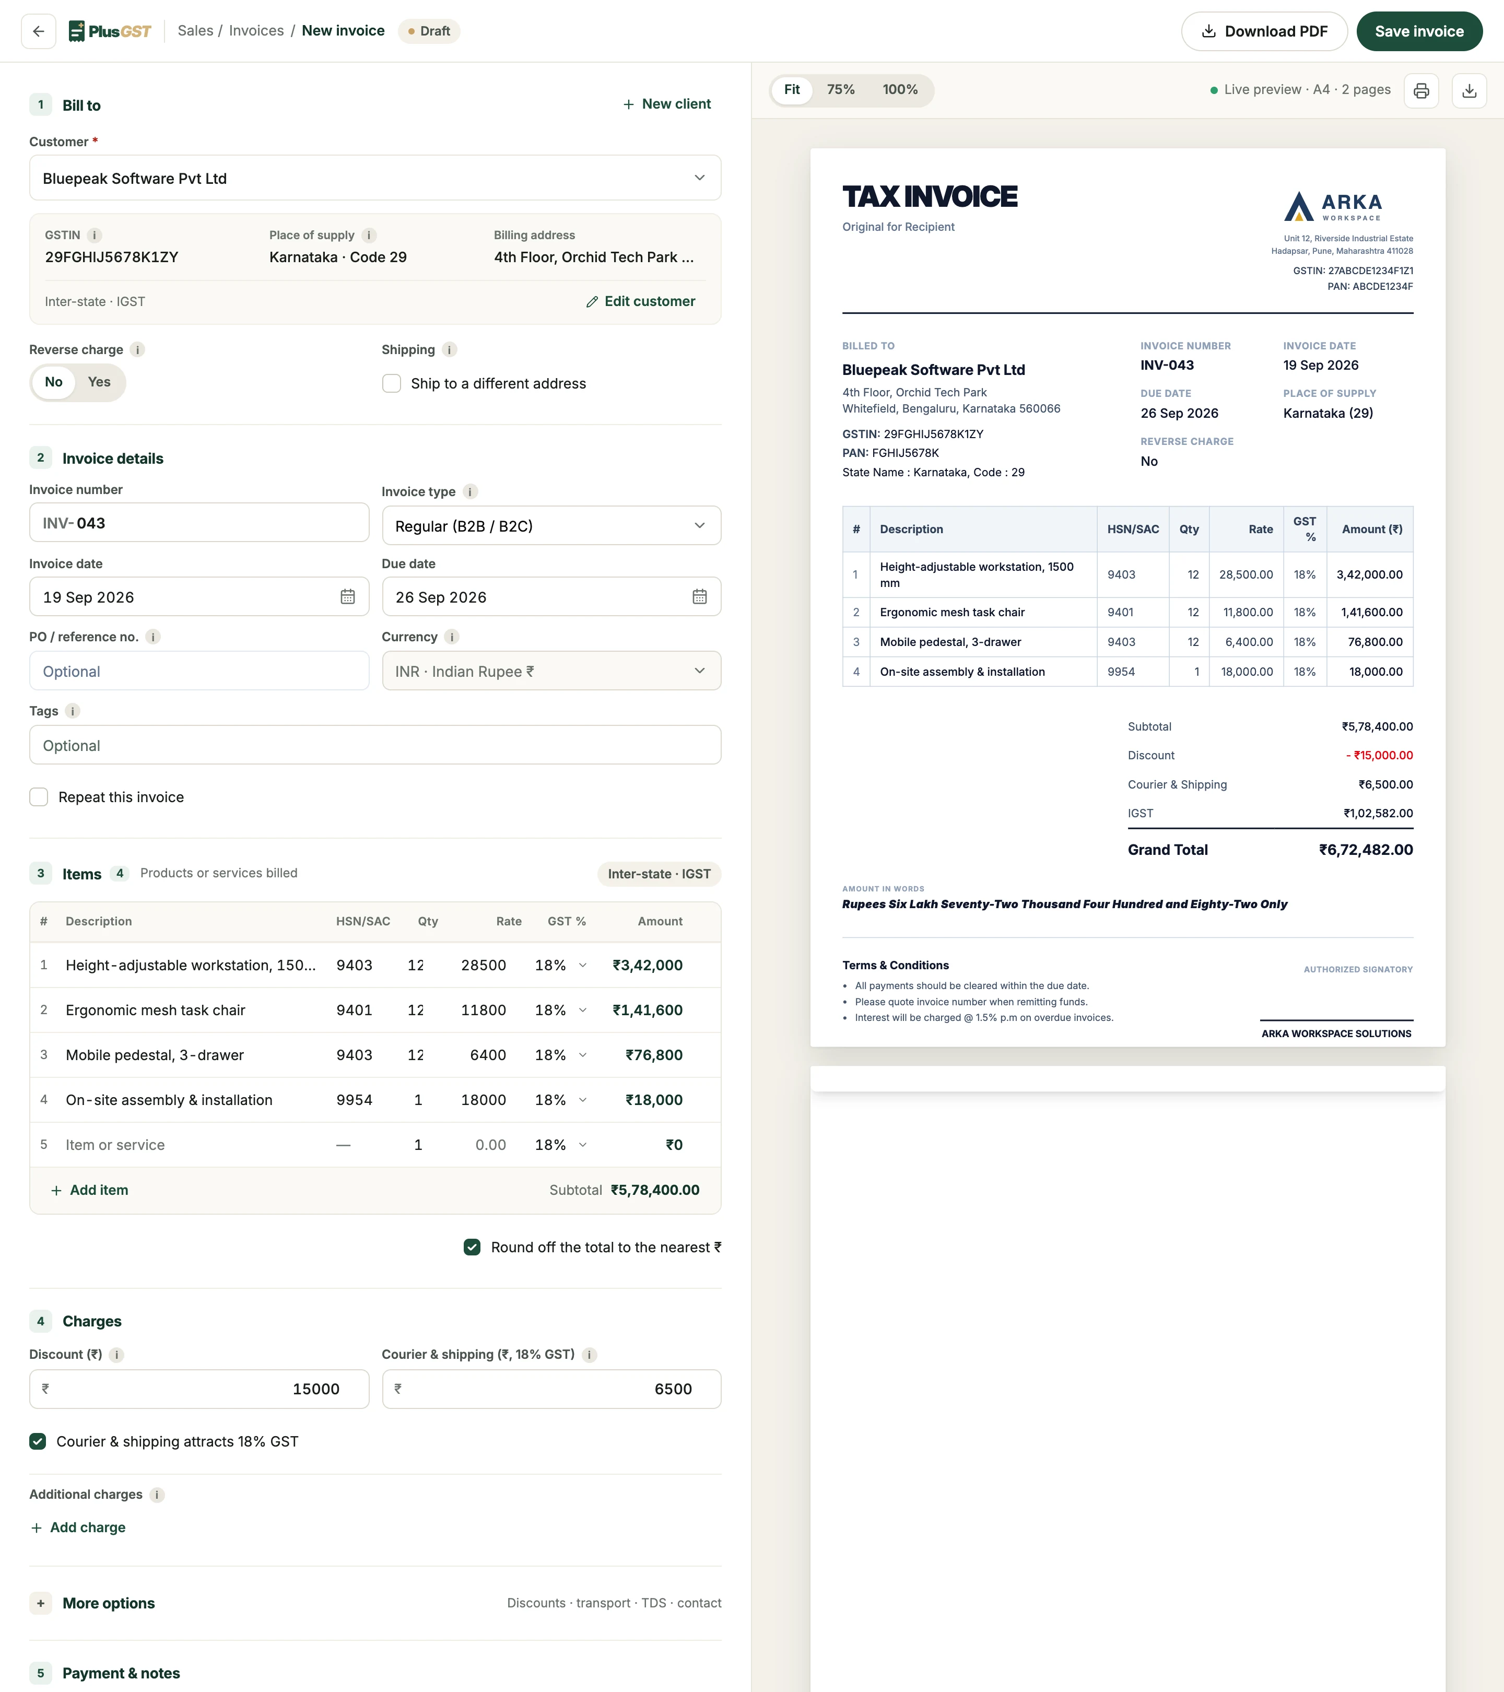The image size is (1504, 1692).
Task: Click the back arrow button
Action: point(38,31)
